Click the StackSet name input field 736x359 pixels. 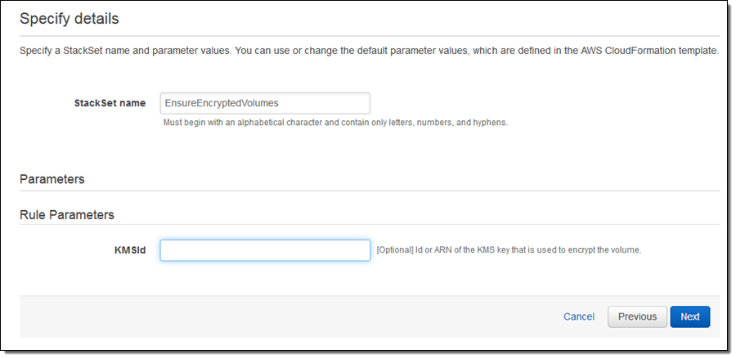pos(264,103)
